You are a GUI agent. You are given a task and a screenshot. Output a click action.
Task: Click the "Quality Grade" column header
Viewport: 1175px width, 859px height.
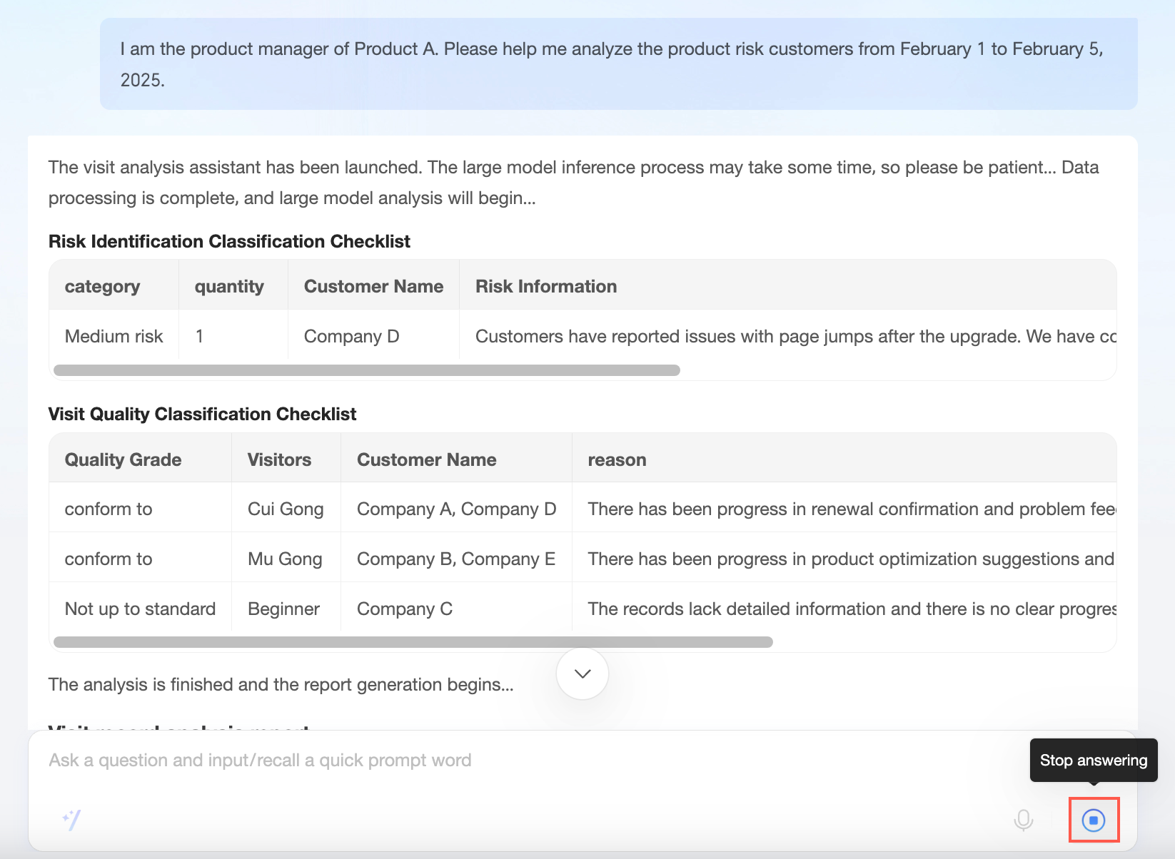tap(123, 459)
